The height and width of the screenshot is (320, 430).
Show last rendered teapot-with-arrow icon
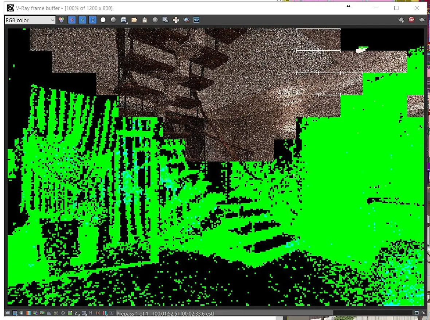401,20
